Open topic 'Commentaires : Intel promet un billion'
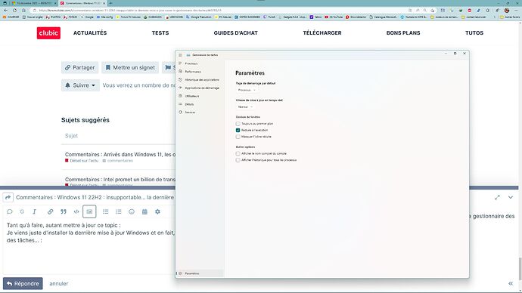This screenshot has width=522, height=293. click(120, 180)
